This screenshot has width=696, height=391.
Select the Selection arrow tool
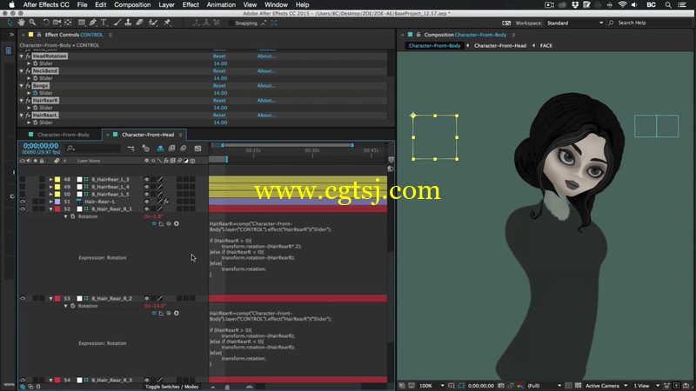point(10,23)
